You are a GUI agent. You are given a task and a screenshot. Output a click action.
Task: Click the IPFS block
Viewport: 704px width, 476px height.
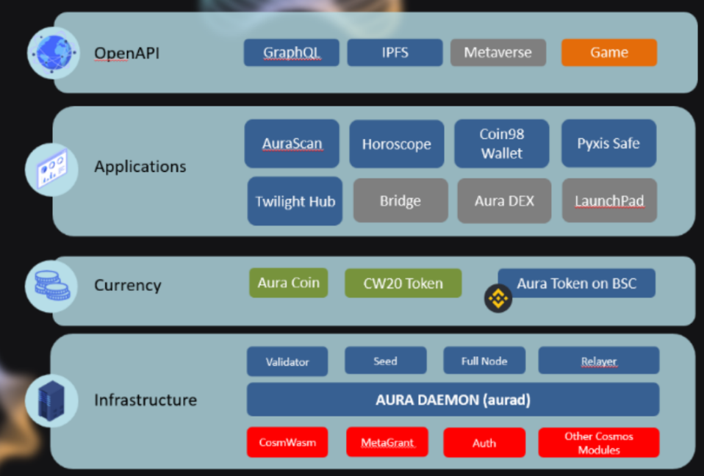click(395, 53)
